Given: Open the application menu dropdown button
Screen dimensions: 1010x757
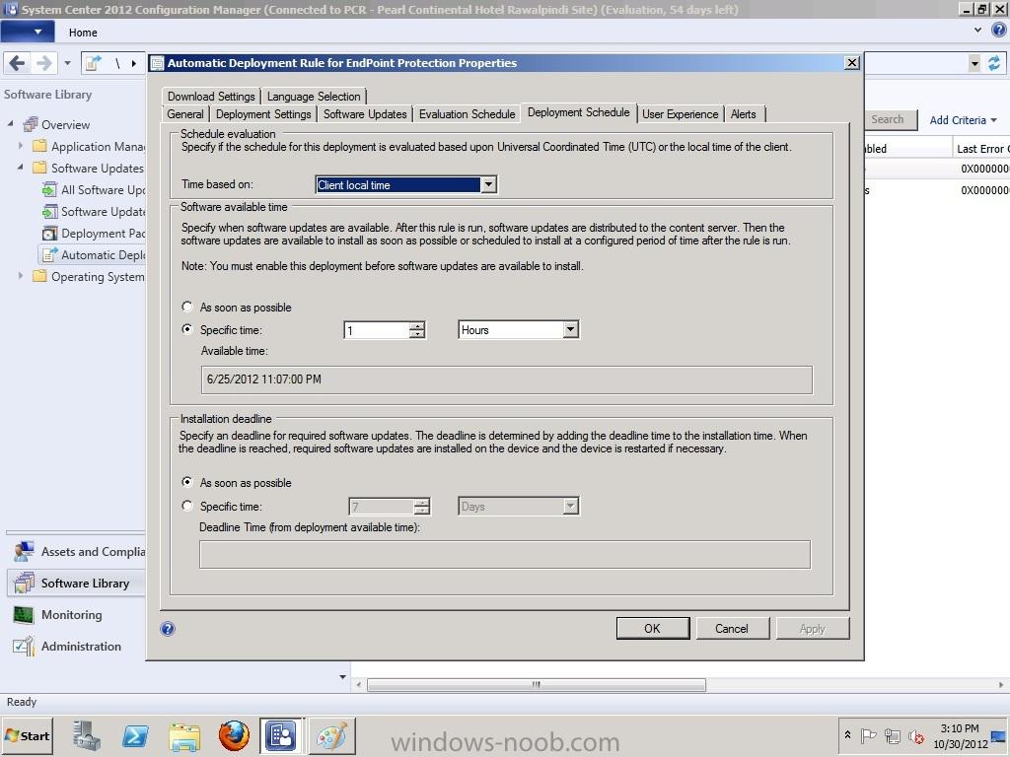Looking at the screenshot, I should (x=28, y=32).
